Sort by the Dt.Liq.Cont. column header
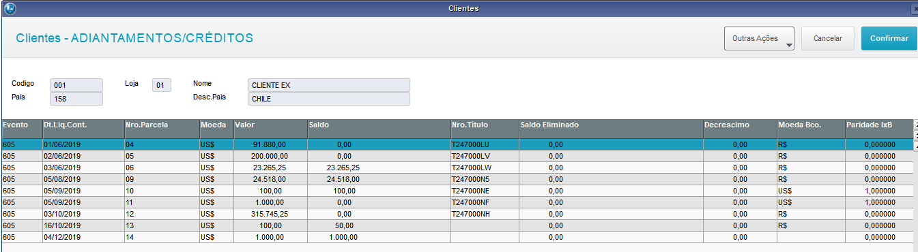Image resolution: width=918 pixels, height=252 pixels. click(x=83, y=129)
